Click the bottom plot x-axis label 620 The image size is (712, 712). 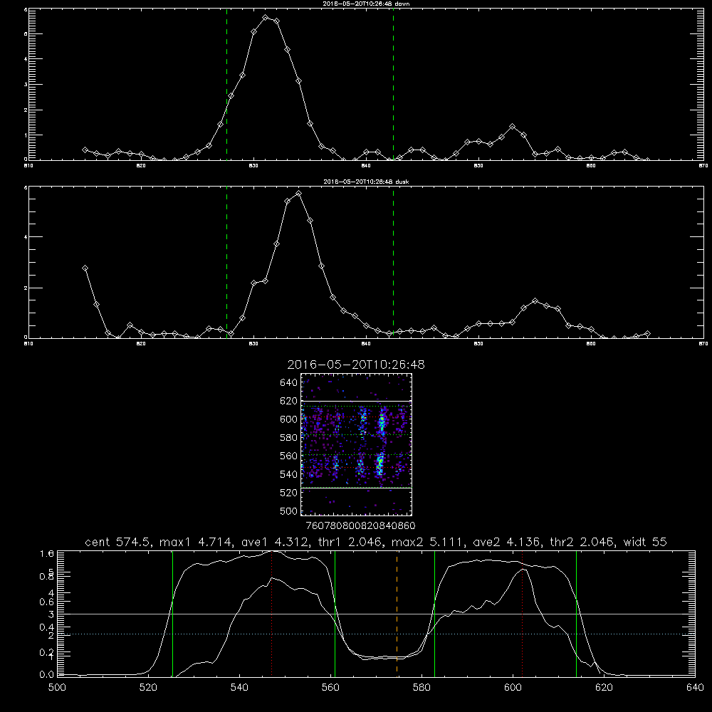click(604, 688)
